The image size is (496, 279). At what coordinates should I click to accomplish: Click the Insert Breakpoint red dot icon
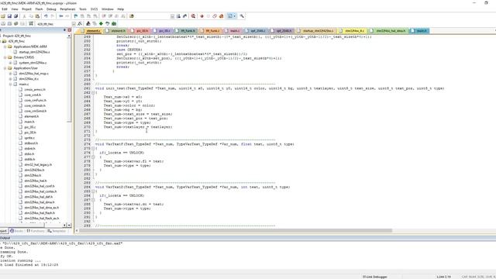(201, 16)
